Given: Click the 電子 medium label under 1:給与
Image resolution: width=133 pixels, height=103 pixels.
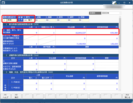Looking at the screenshot, I should coord(30,20).
